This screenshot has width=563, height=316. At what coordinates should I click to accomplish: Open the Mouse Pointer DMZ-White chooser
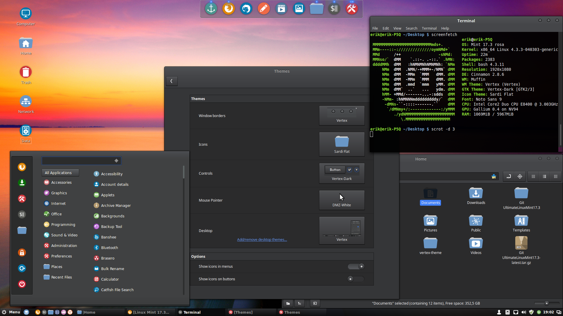(342, 200)
